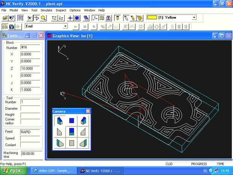Select the bottom-left isometric camera view

[x=60, y=143]
